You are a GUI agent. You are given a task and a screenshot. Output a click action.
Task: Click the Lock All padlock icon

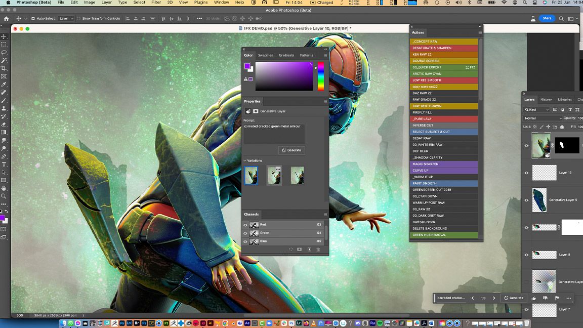562,127
